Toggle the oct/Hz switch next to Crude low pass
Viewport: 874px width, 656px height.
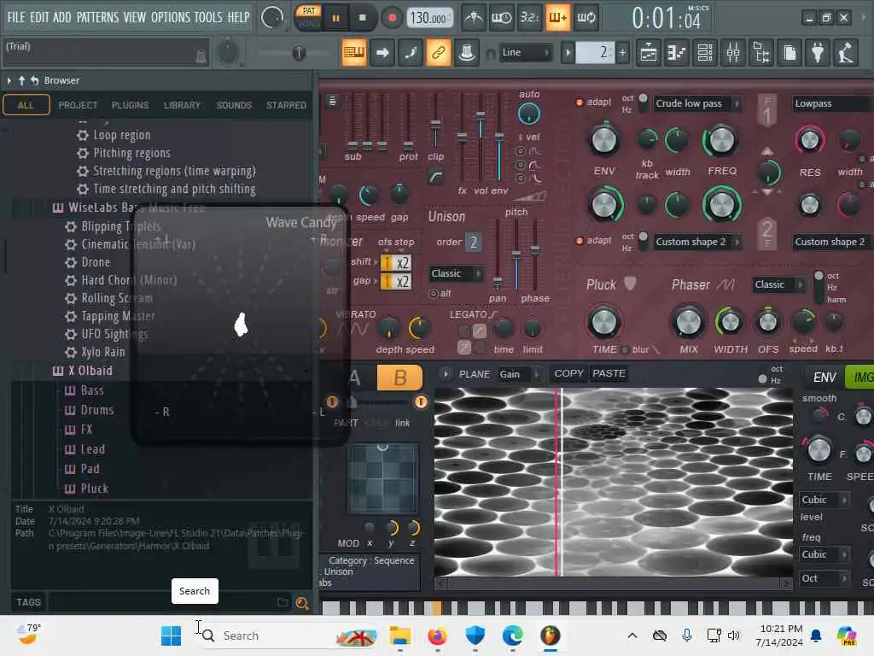tap(643, 102)
